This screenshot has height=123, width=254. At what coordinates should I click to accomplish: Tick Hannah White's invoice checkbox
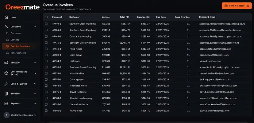tap(46, 73)
